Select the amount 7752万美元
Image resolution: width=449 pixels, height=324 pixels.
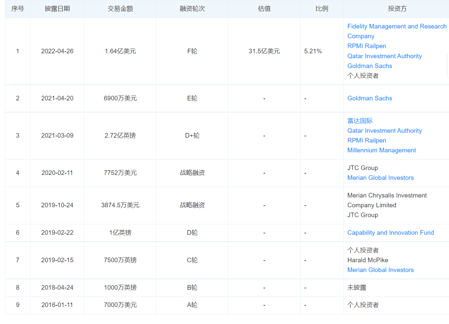pos(120,173)
